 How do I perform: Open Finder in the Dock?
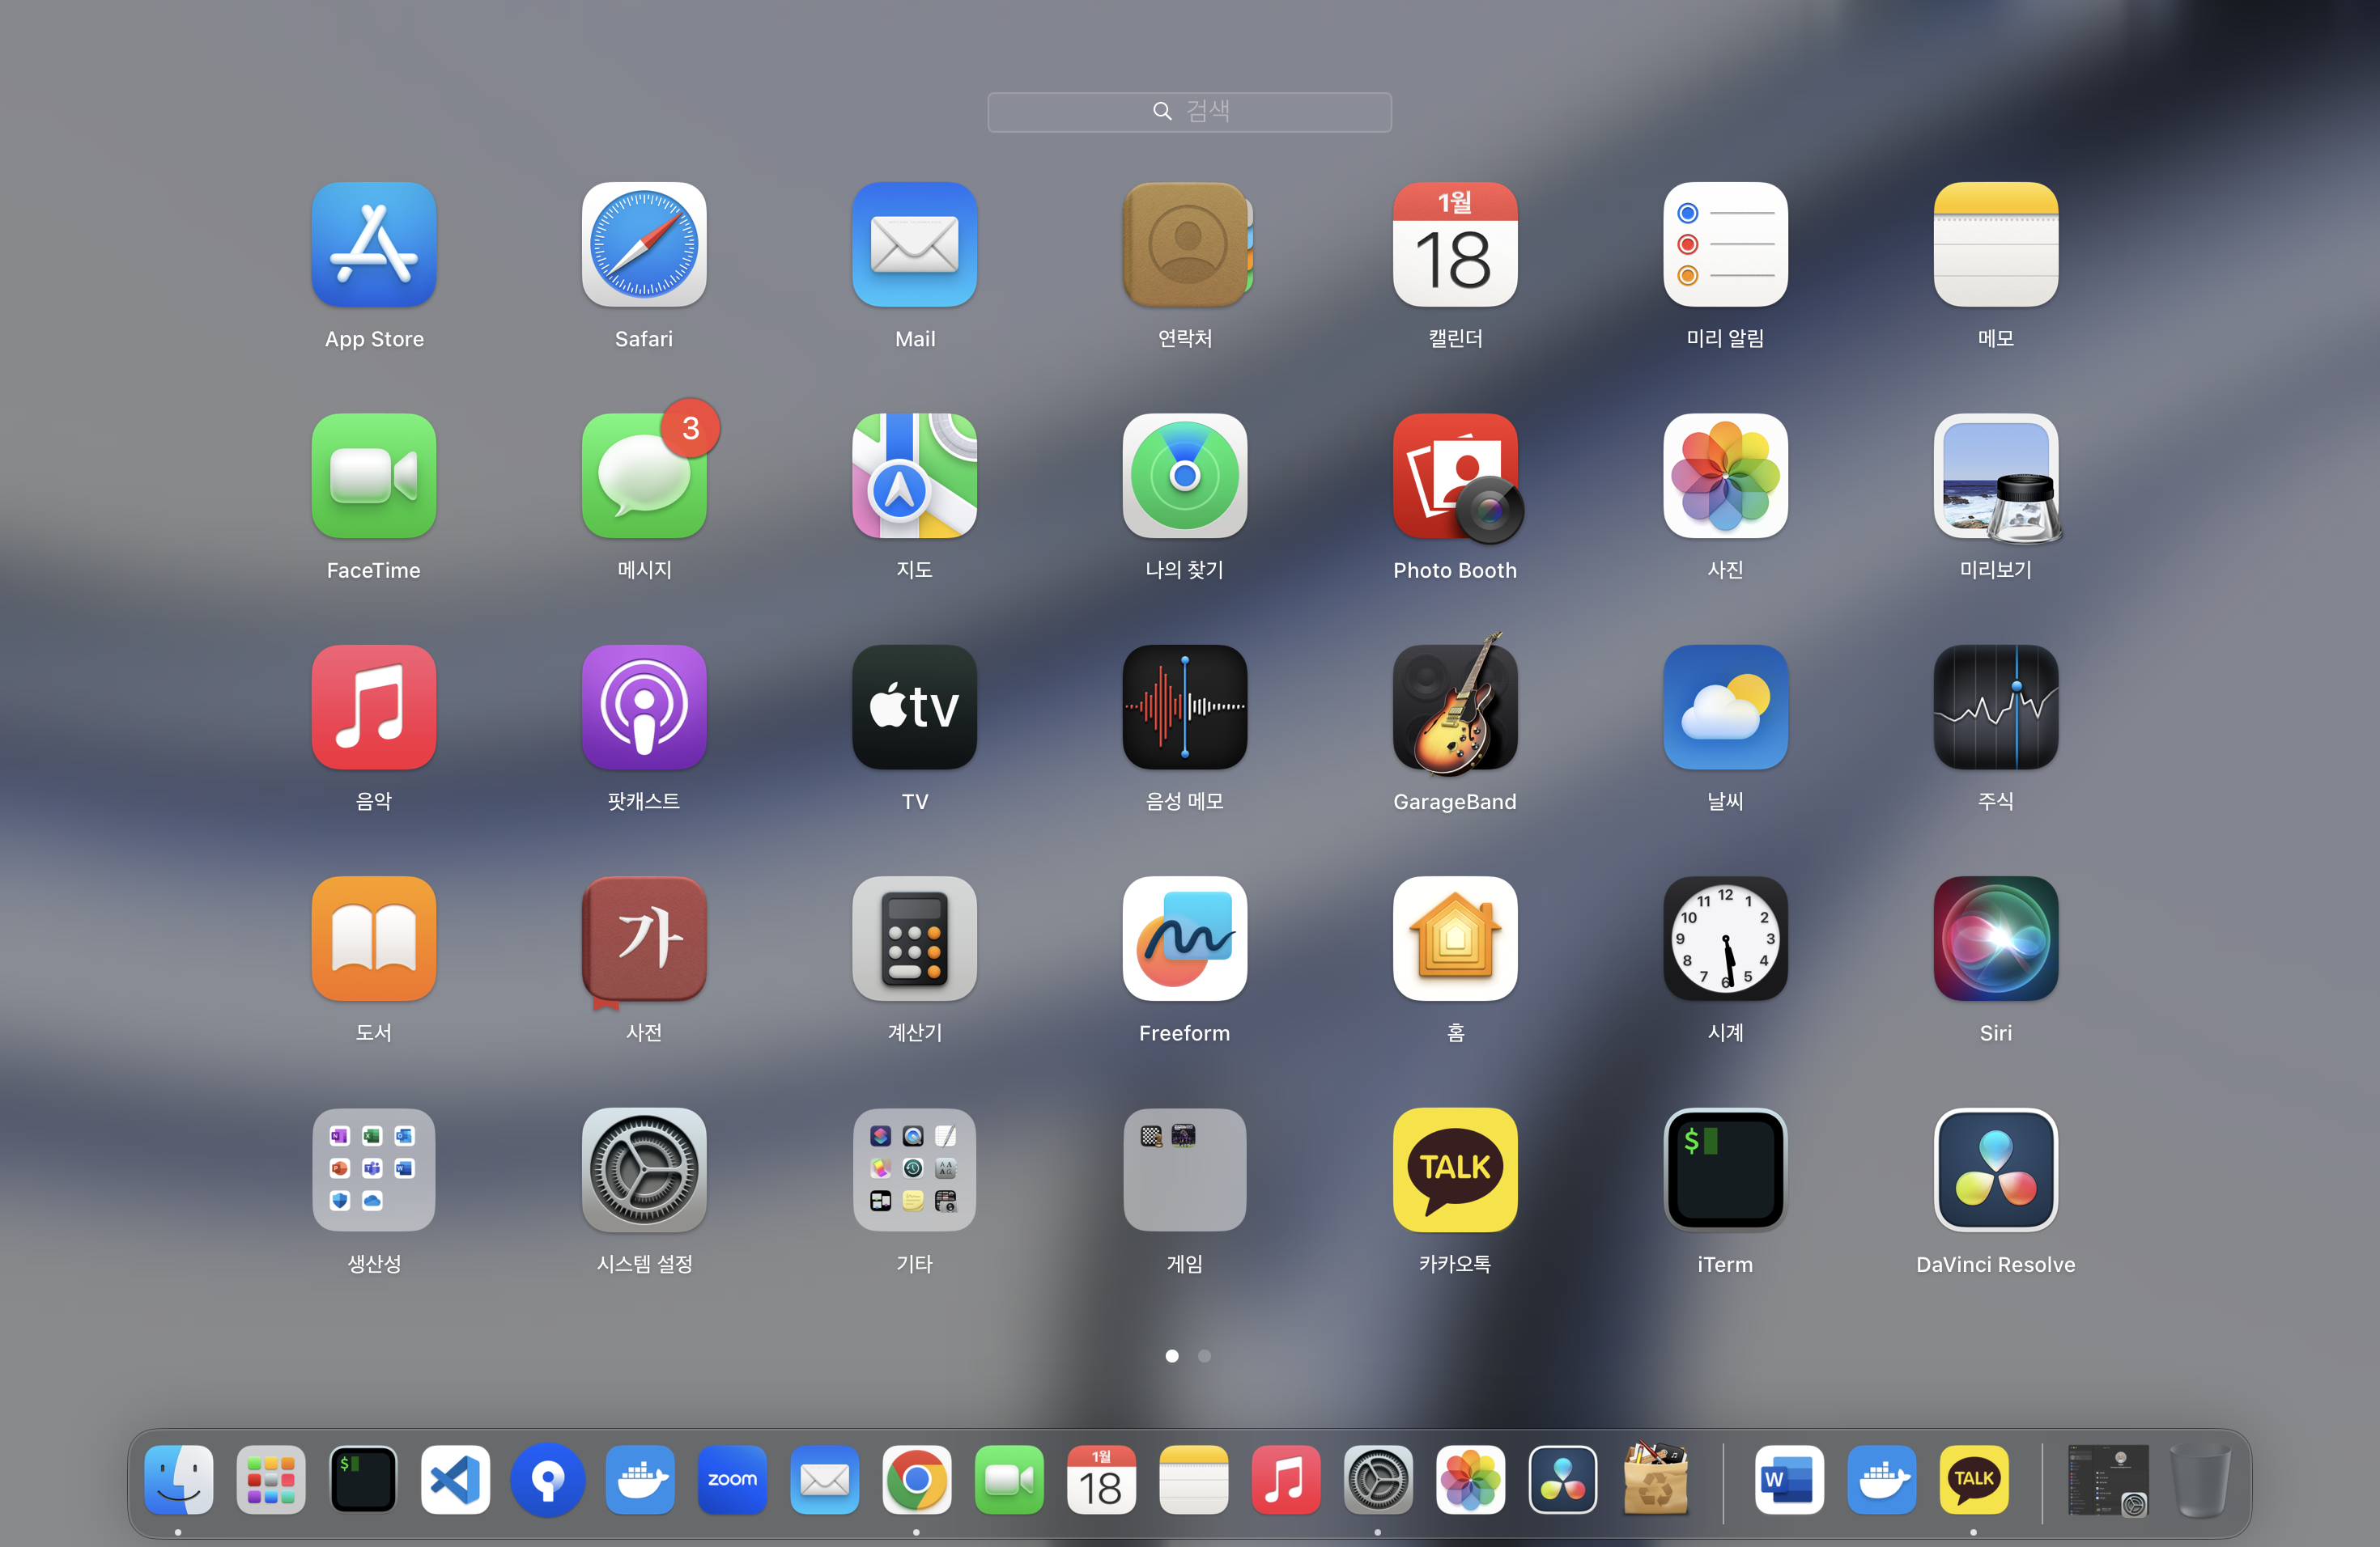(178, 1479)
